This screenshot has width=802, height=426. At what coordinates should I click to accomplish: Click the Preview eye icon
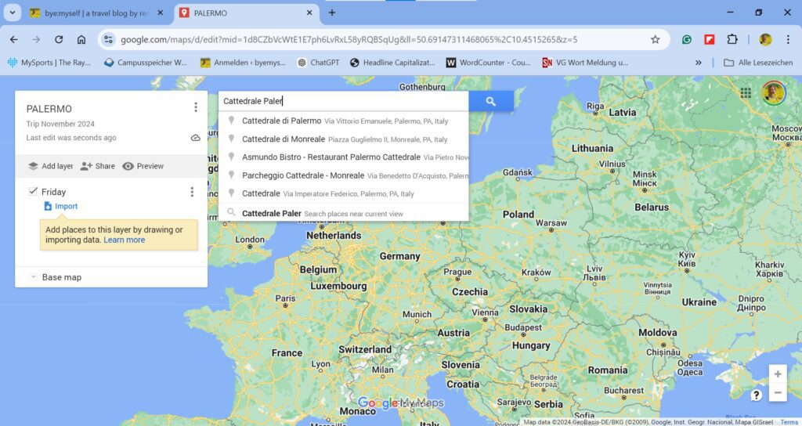[128, 166]
